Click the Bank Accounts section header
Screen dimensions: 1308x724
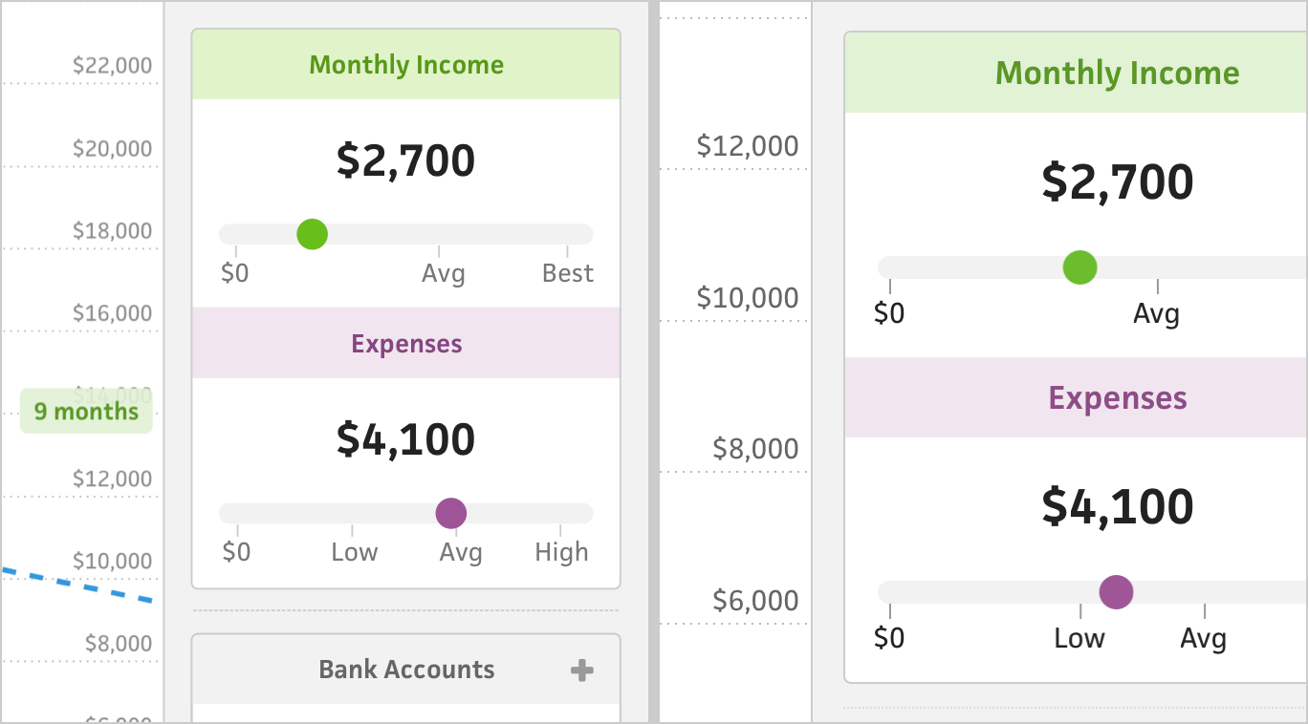click(406, 670)
